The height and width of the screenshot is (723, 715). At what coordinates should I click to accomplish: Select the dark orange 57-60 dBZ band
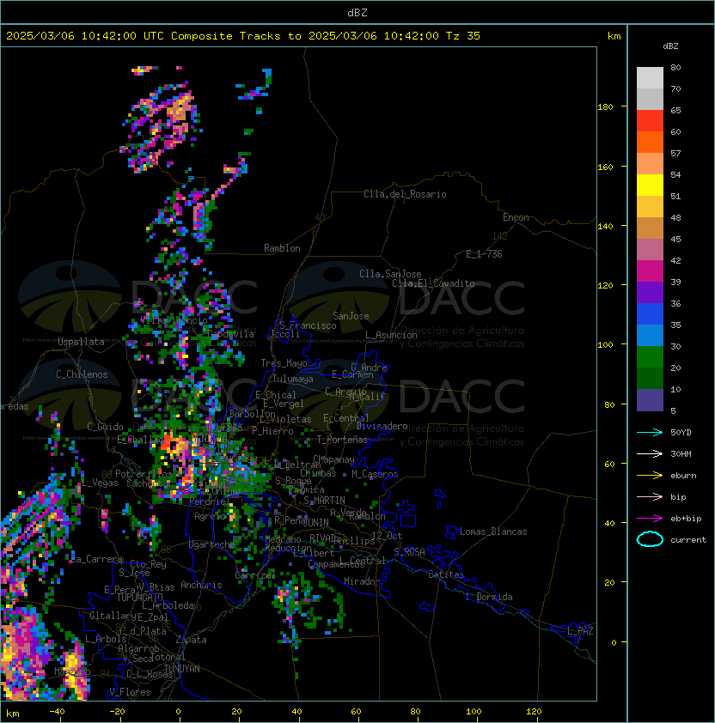coord(650,142)
